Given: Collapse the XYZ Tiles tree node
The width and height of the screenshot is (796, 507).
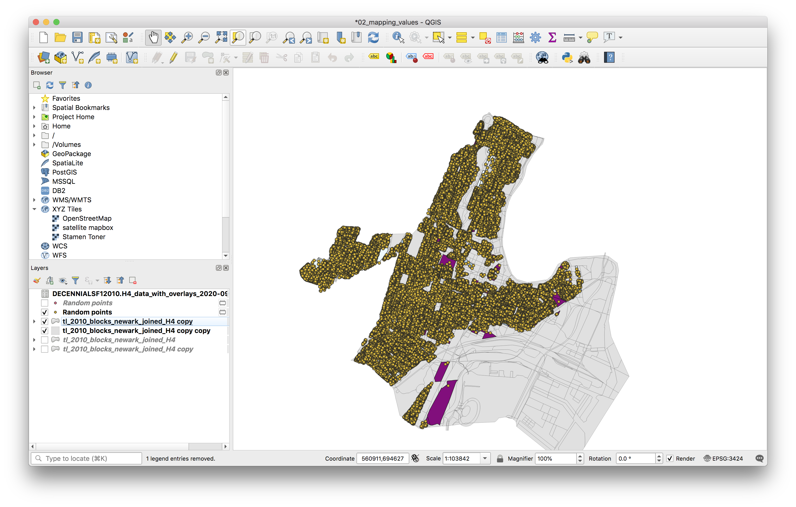Looking at the screenshot, I should [34, 209].
